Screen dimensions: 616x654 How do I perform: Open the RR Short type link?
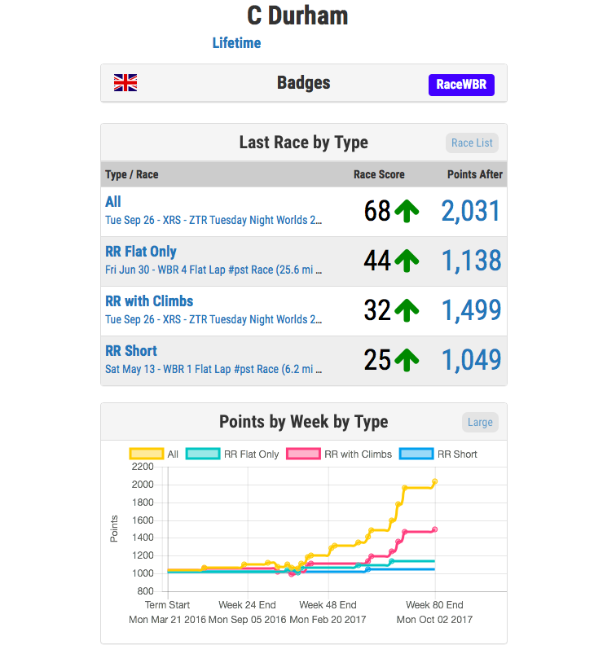pos(131,351)
